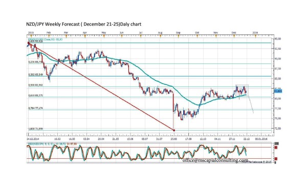Select the Jul timeline marker
The height and width of the screenshot is (188, 307).
[141, 36]
